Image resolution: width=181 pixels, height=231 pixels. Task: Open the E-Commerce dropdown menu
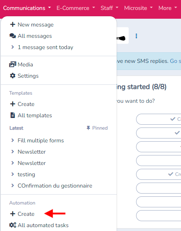(x=76, y=8)
